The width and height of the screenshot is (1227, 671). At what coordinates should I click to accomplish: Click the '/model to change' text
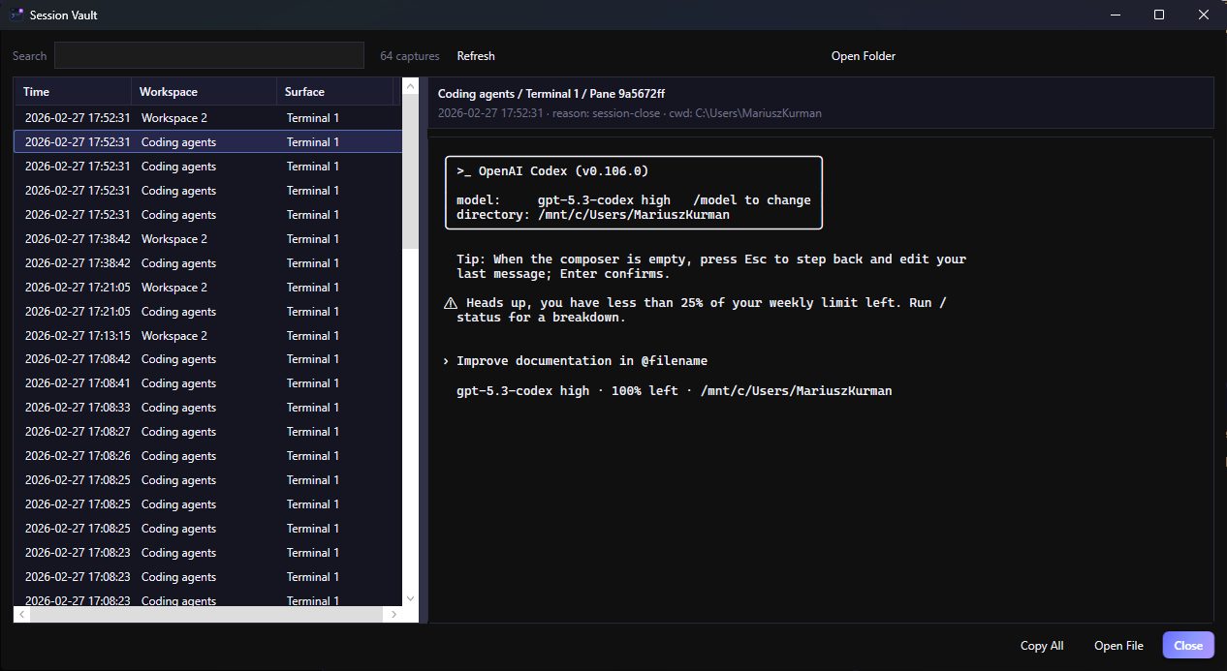click(x=752, y=200)
